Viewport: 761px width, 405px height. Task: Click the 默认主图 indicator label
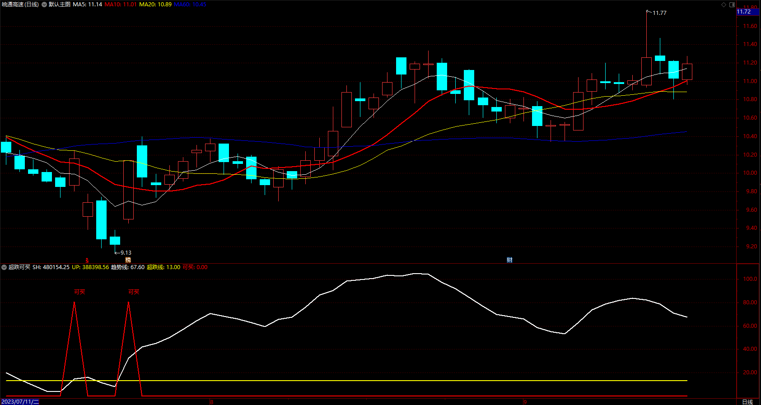coord(60,5)
